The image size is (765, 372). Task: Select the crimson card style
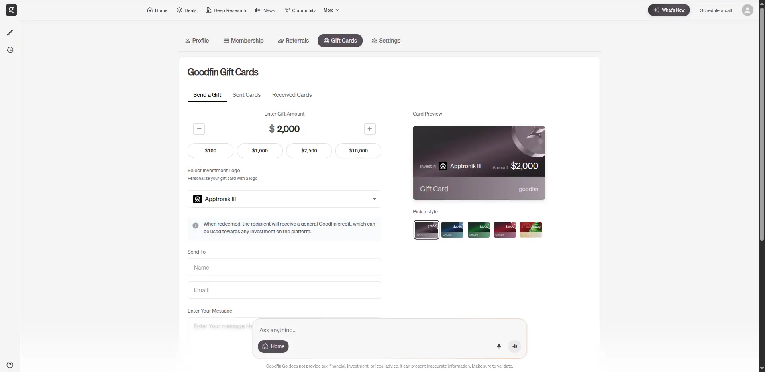tap(505, 230)
